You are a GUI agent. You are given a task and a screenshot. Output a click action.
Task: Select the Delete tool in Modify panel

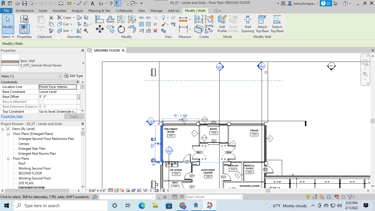tap(155, 30)
